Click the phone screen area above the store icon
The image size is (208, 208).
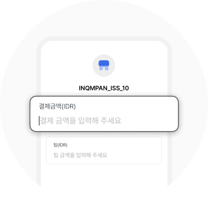click(104, 48)
